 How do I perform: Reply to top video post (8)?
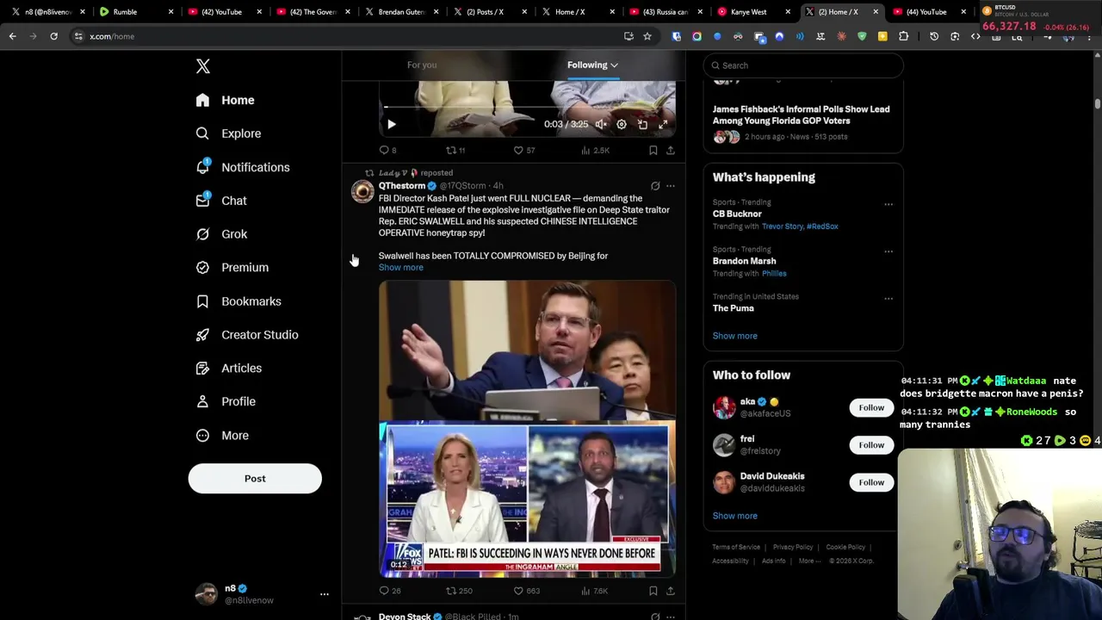point(387,150)
